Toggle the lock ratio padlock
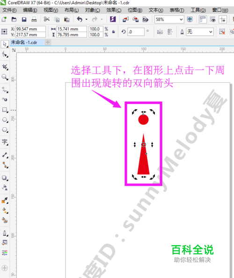Image resolution: width=234 pixels, height=278 pixels. [113, 32]
